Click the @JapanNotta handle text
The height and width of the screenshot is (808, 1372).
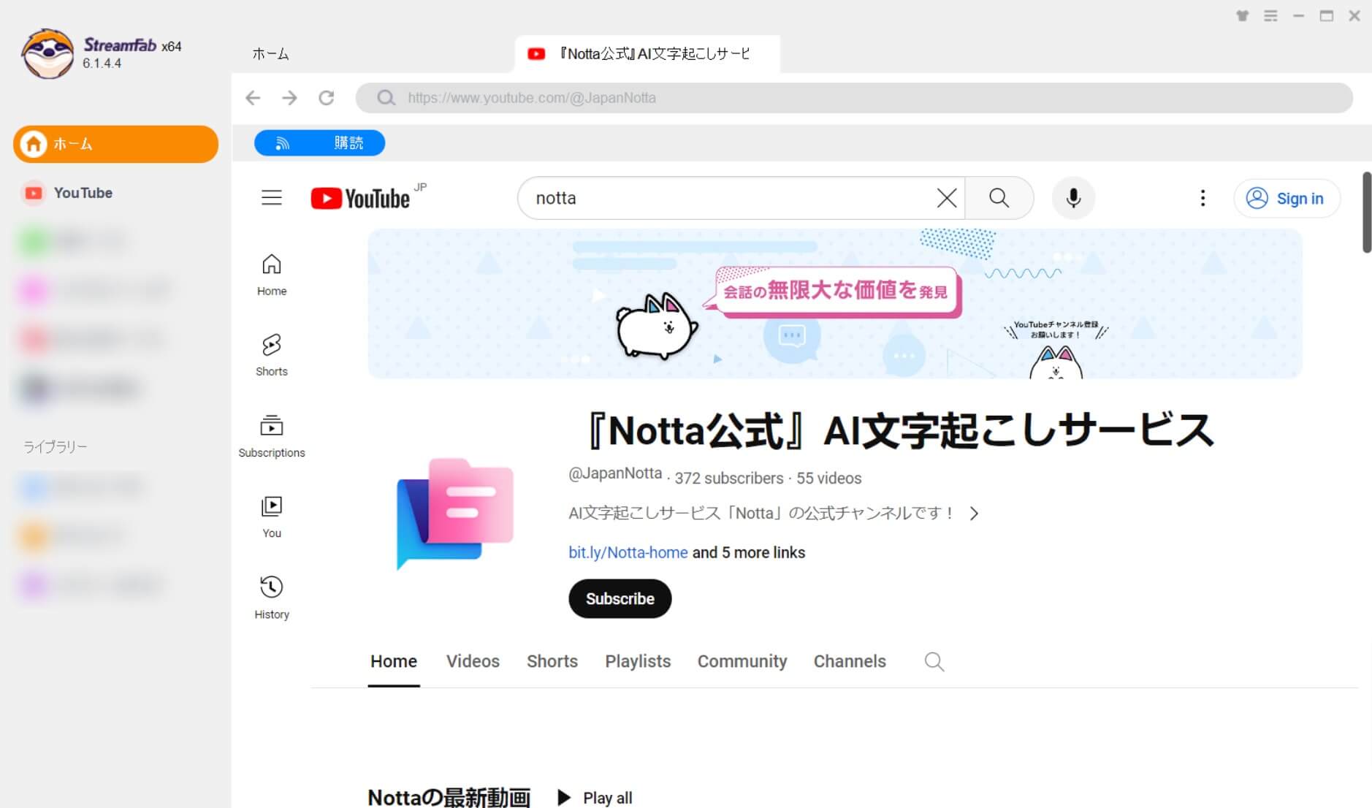[615, 473]
